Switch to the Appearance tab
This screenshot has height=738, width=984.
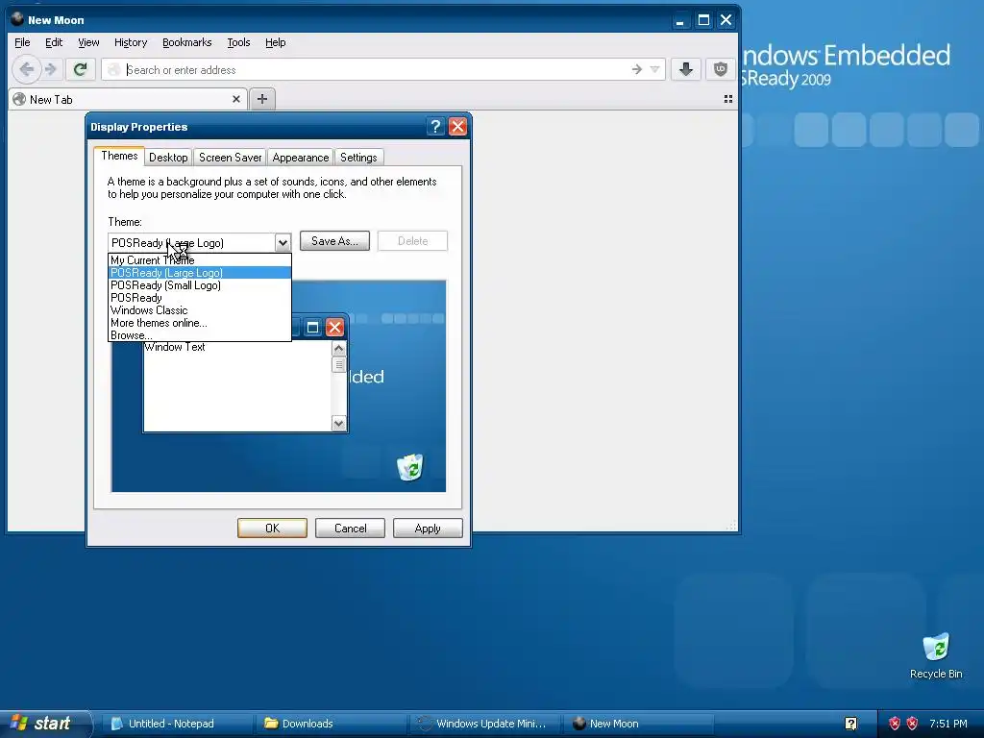[301, 158]
